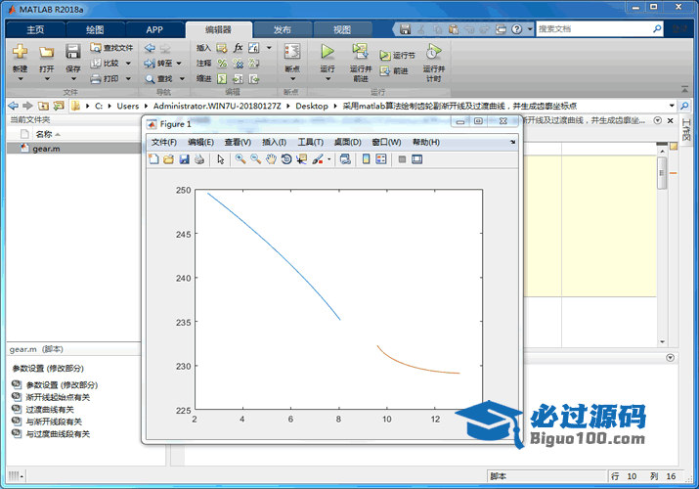Click 查找文件 find files button
The width and height of the screenshot is (699, 489).
tap(111, 48)
